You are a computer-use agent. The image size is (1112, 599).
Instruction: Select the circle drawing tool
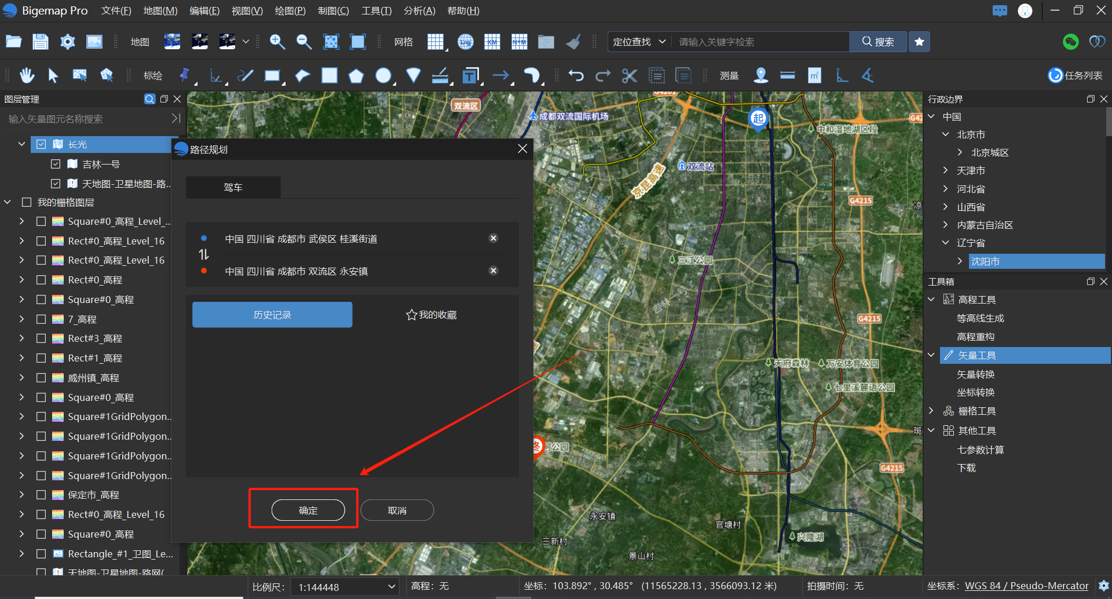[x=383, y=75]
